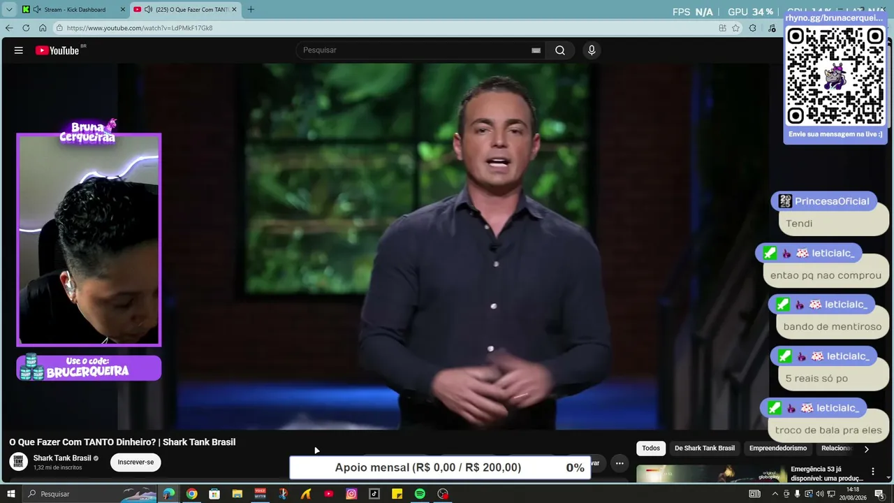Screen dimensions: 894x503
Task: Select the O Que Fazer Com TANTO tab
Action: tap(185, 10)
